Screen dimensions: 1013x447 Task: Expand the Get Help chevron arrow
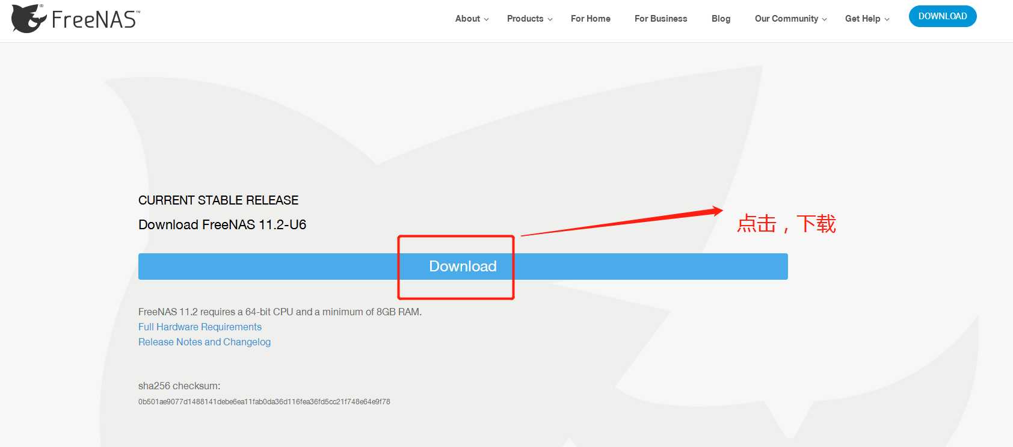click(x=887, y=19)
